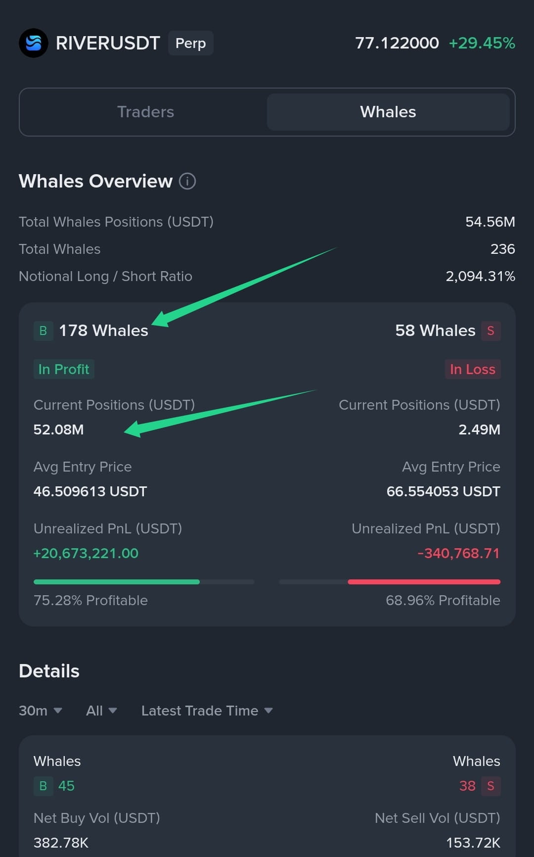Tap the Notional Long / Short Ratio label
Viewport: 534px width, 857px height.
pyautogui.click(x=105, y=276)
